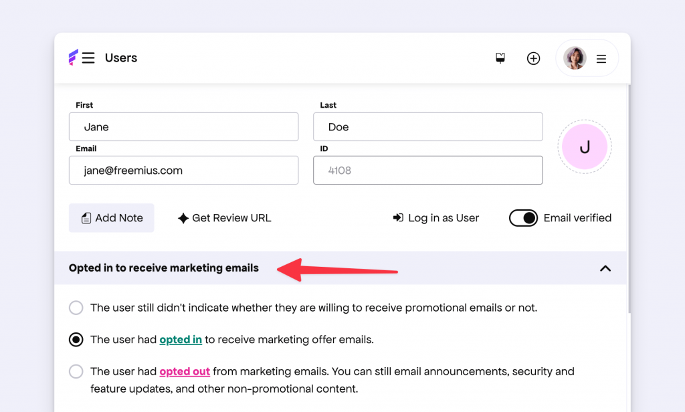685x412 pixels.
Task: Click inside the Email input field
Action: click(x=183, y=170)
